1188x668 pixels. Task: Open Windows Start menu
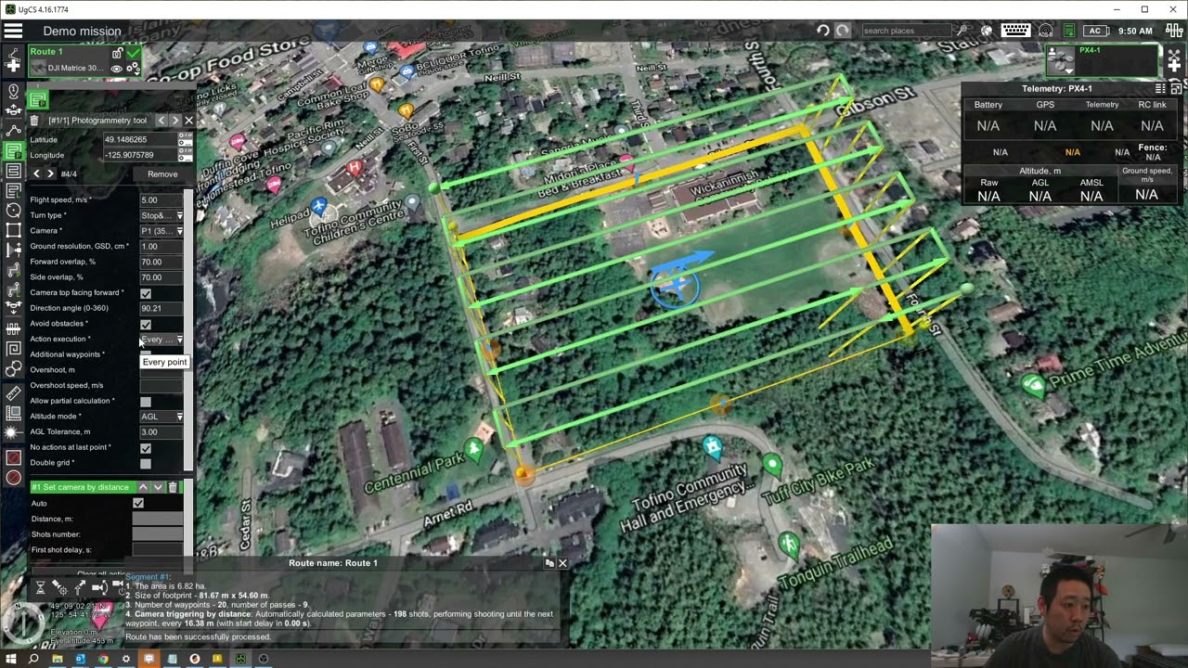point(11,659)
